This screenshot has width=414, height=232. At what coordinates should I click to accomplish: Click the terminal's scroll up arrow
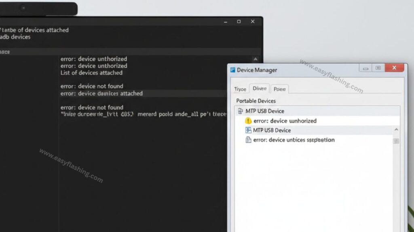pyautogui.click(x=255, y=59)
